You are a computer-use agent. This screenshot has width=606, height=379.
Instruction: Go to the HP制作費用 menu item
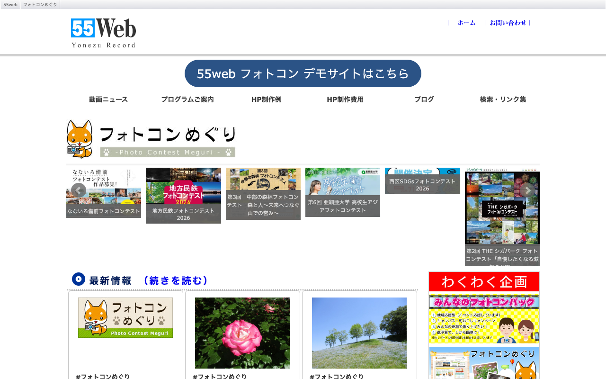click(x=345, y=99)
